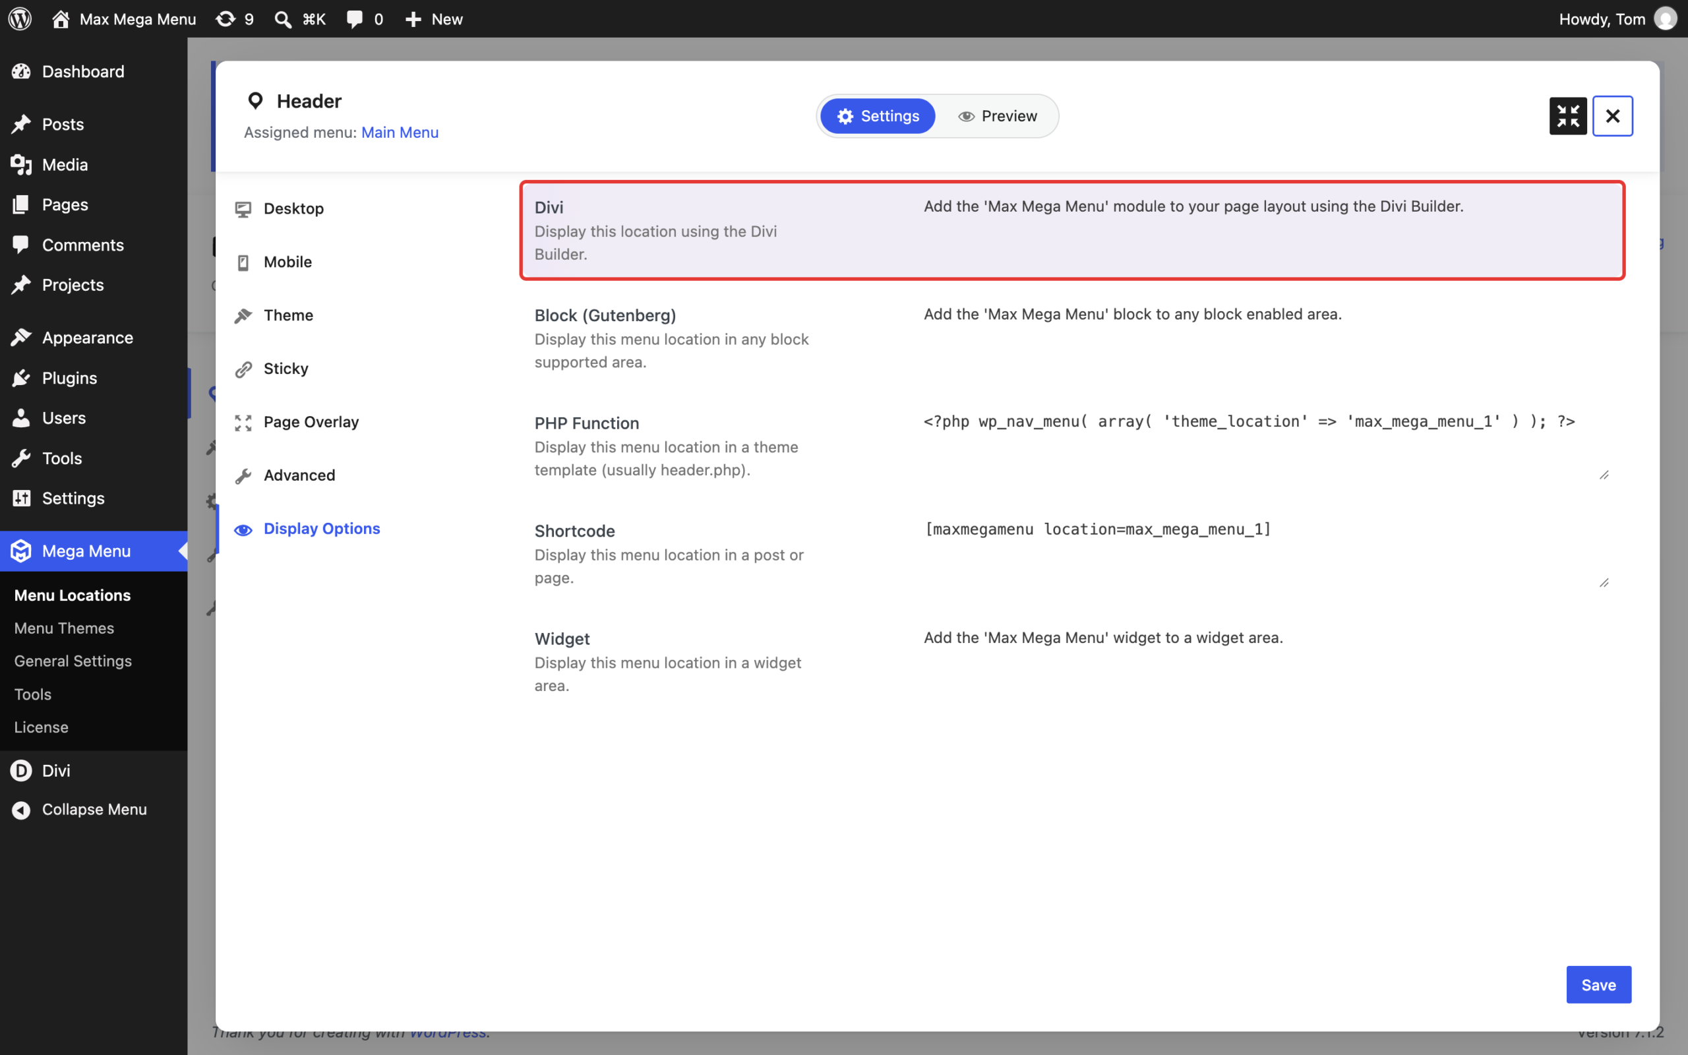Screen dimensions: 1688x1055
Task: Open the License submenu
Action: click(41, 727)
